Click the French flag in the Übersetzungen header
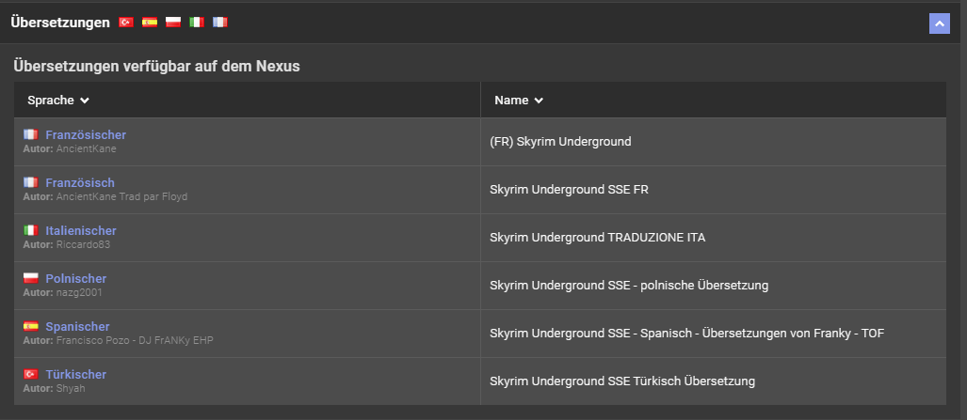 click(x=219, y=23)
